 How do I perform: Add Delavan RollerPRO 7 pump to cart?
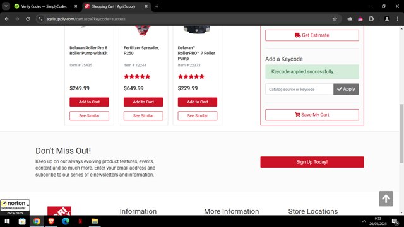[x=198, y=102]
